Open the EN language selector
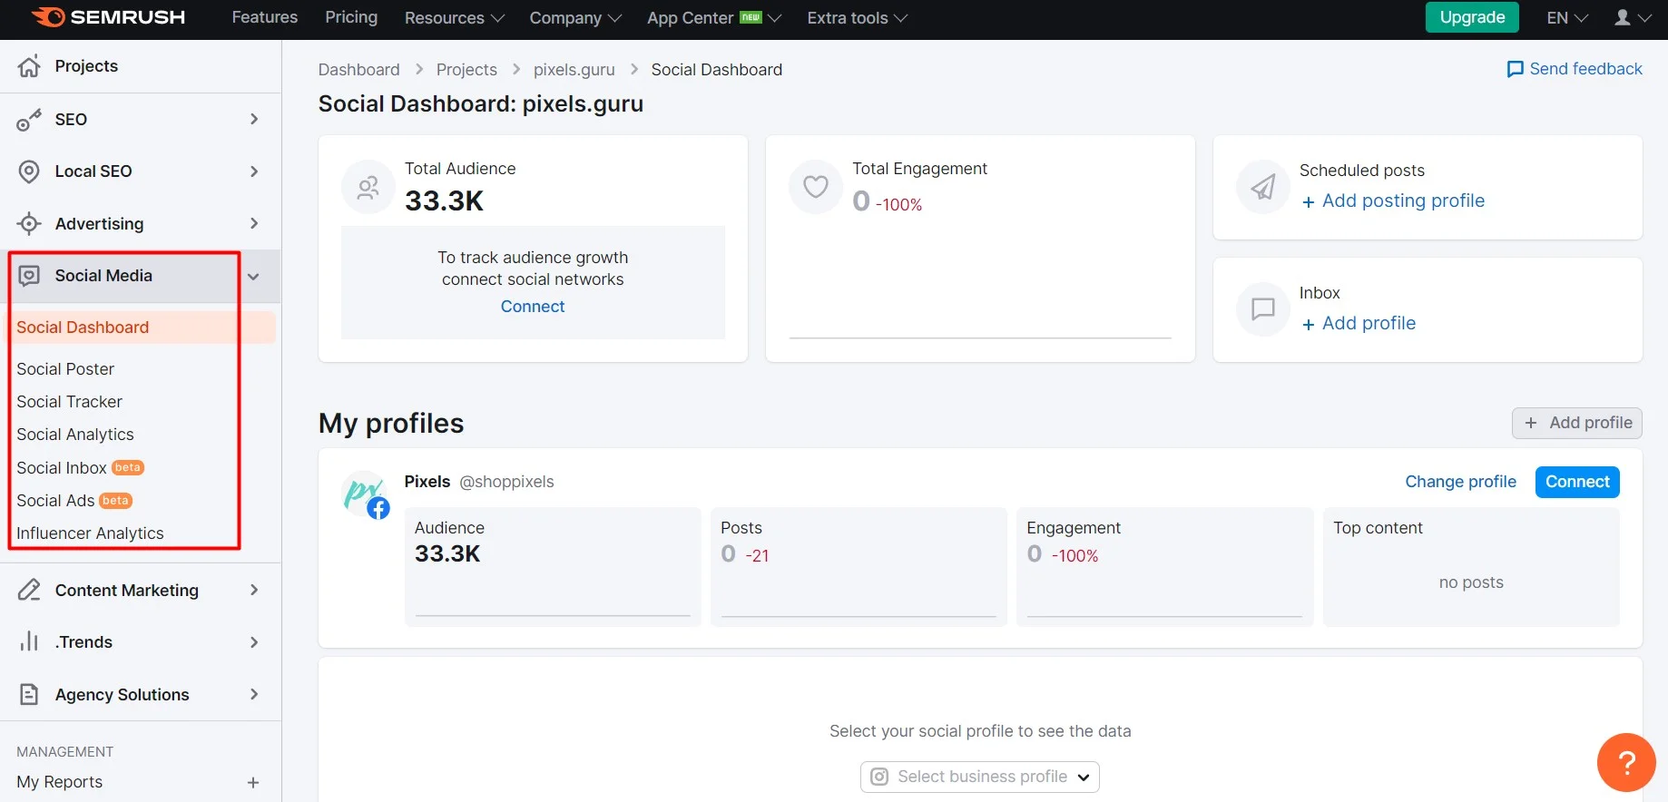1668x802 pixels. [1567, 17]
